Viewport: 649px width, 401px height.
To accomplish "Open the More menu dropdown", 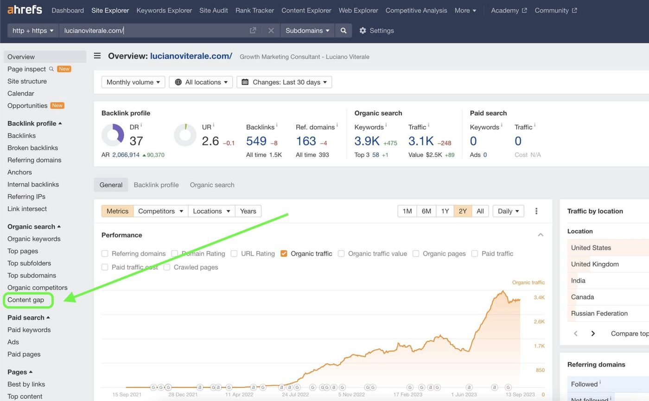I will tap(465, 10).
